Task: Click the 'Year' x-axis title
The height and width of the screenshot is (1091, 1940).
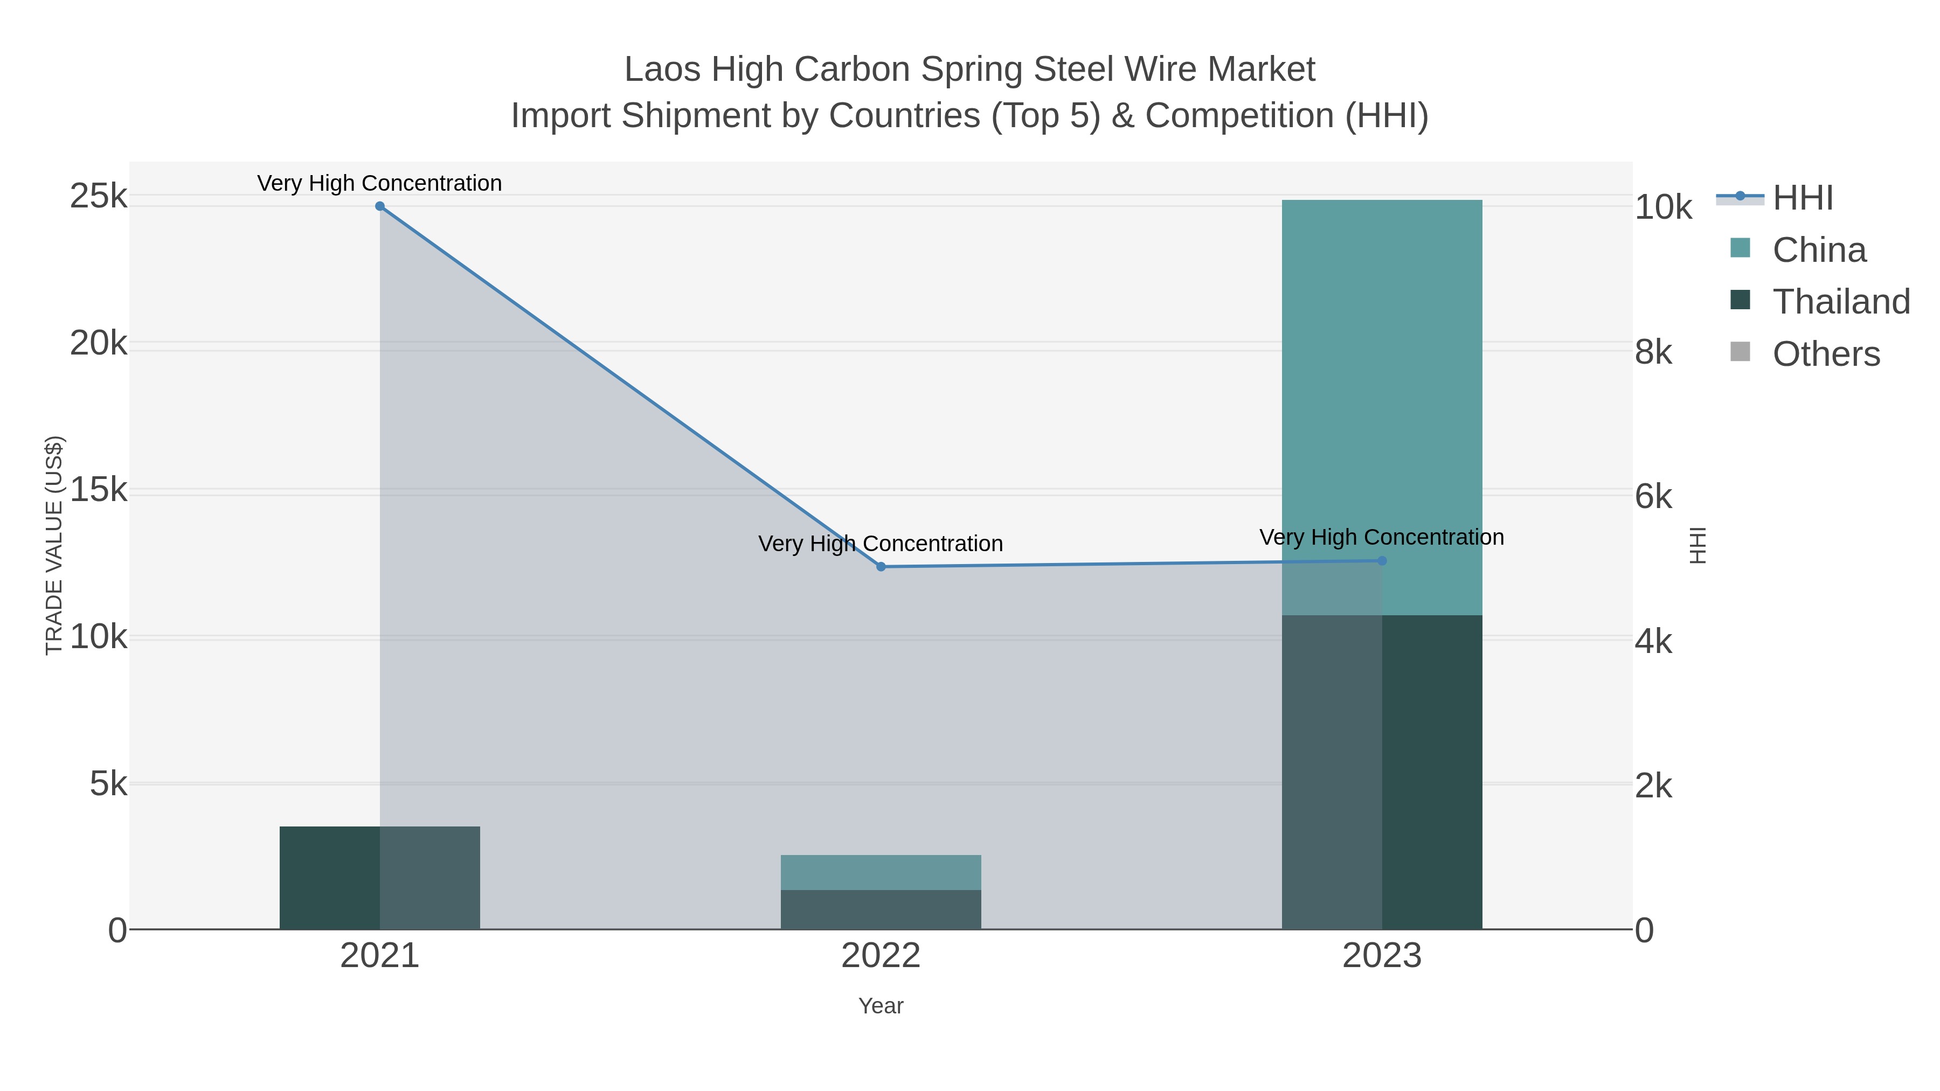Action: (x=881, y=1006)
